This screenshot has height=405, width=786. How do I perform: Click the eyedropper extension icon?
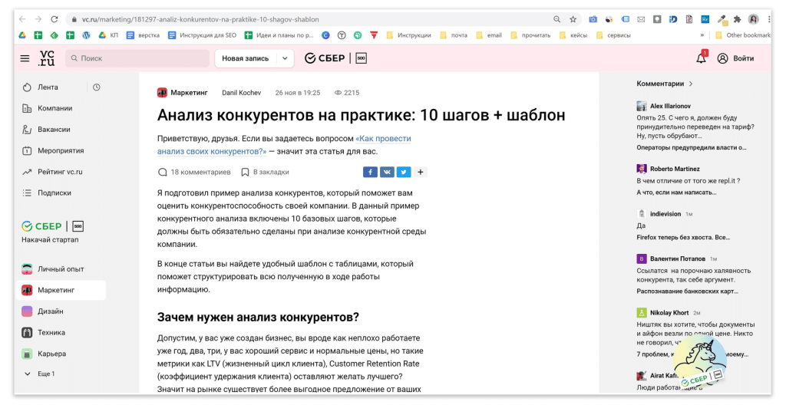(x=722, y=19)
